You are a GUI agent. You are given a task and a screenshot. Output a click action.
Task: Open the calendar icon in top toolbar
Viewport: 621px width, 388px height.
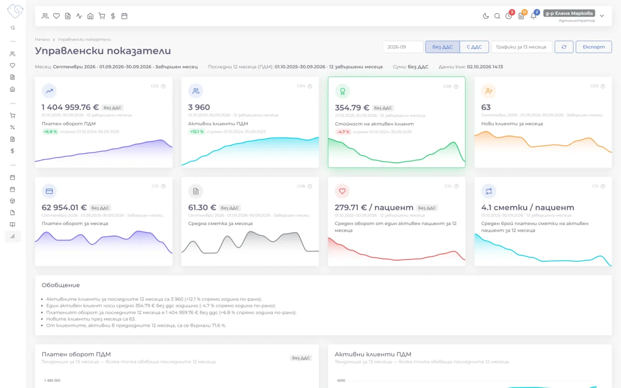pyautogui.click(x=125, y=16)
